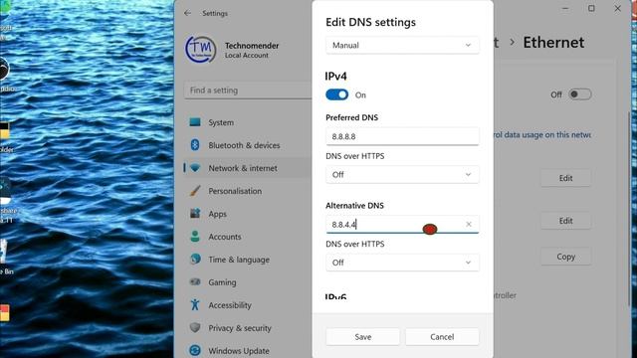
Task: Click the System sidebar icon
Action: pos(195,122)
